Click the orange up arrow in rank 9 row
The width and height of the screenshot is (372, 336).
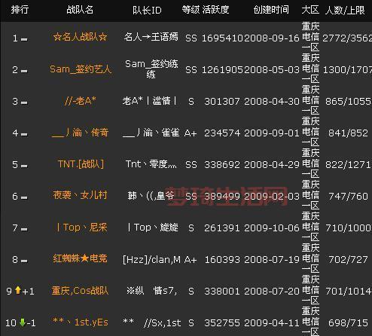click(18, 290)
